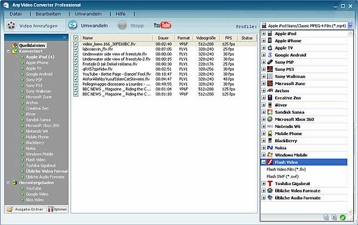Viewport: 358px width, 225px height.
Task: Select YouTube under Heruntergeladen
Action: click(x=33, y=188)
